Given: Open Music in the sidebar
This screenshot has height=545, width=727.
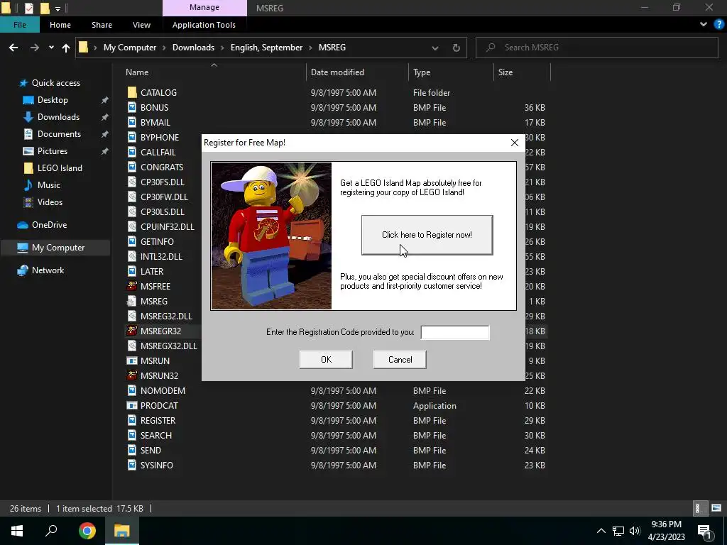Looking at the screenshot, I should 49,185.
